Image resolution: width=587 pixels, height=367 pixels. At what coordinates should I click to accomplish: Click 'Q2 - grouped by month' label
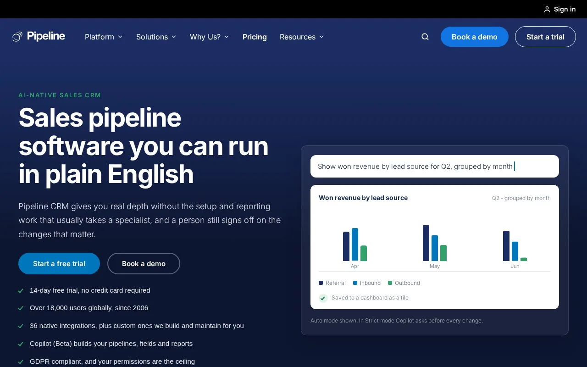(521, 198)
